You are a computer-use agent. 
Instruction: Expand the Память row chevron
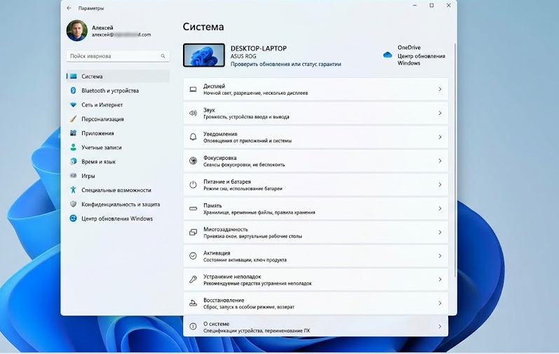[440, 208]
